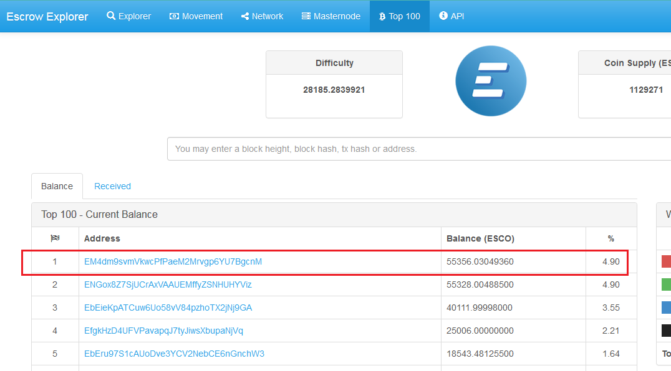Click the Address column header

tap(102, 238)
